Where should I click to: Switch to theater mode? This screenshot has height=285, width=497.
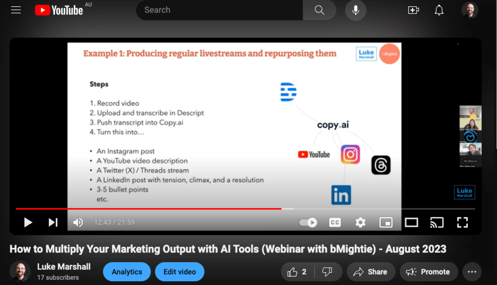pyautogui.click(x=411, y=222)
